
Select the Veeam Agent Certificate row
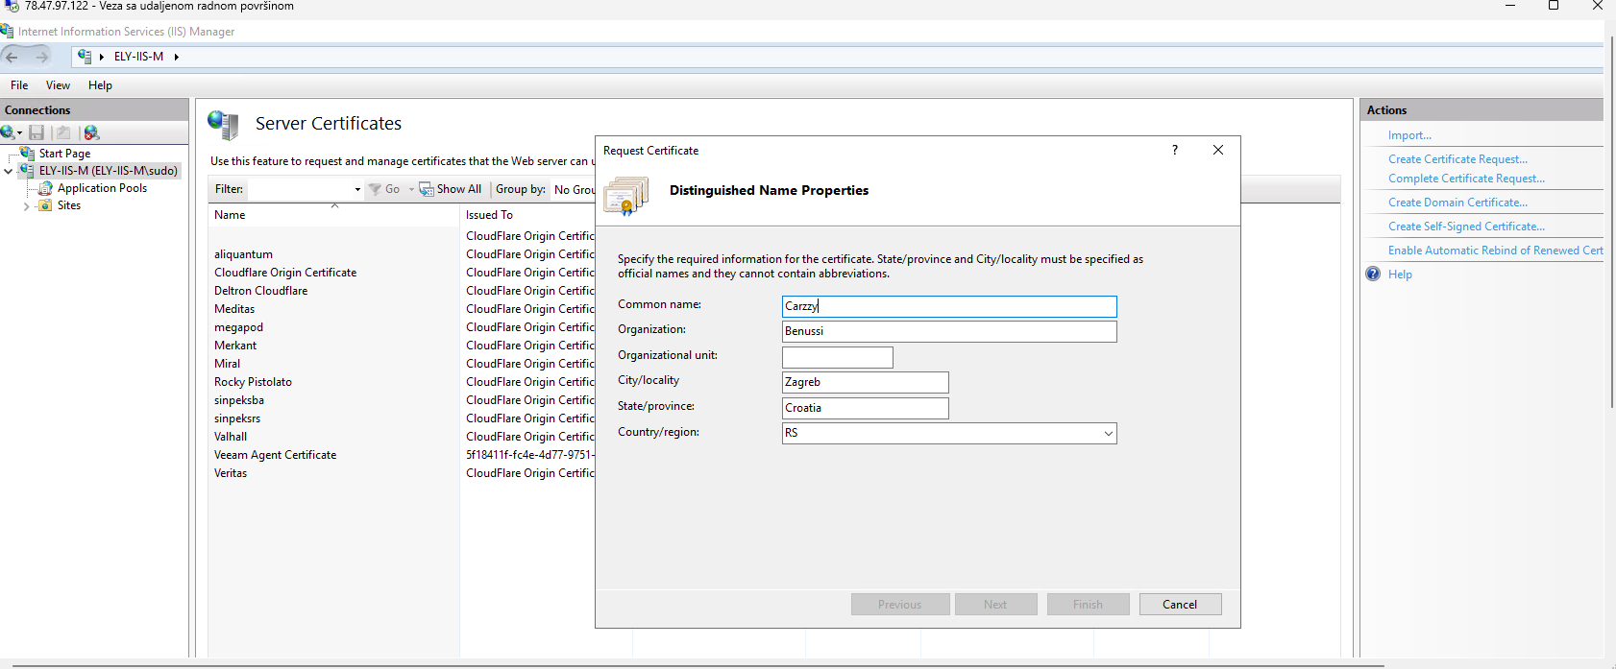(276, 455)
